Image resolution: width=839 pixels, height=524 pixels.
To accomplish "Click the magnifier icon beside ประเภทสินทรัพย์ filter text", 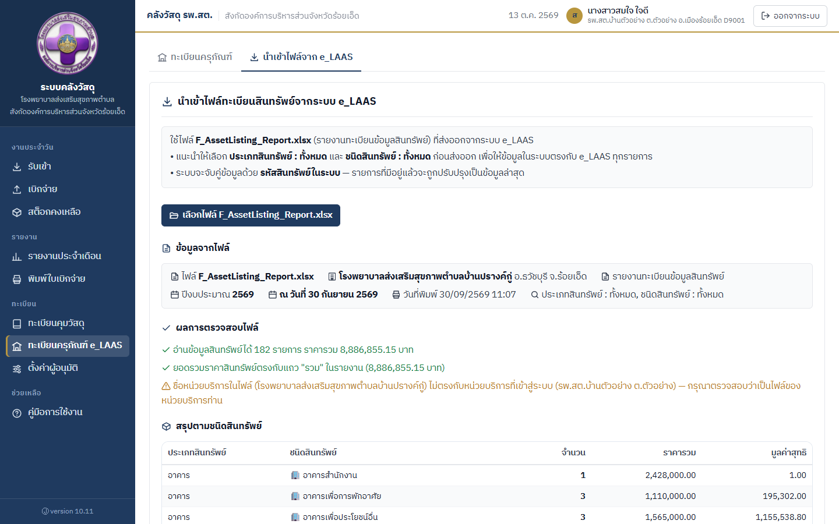I will (x=534, y=295).
